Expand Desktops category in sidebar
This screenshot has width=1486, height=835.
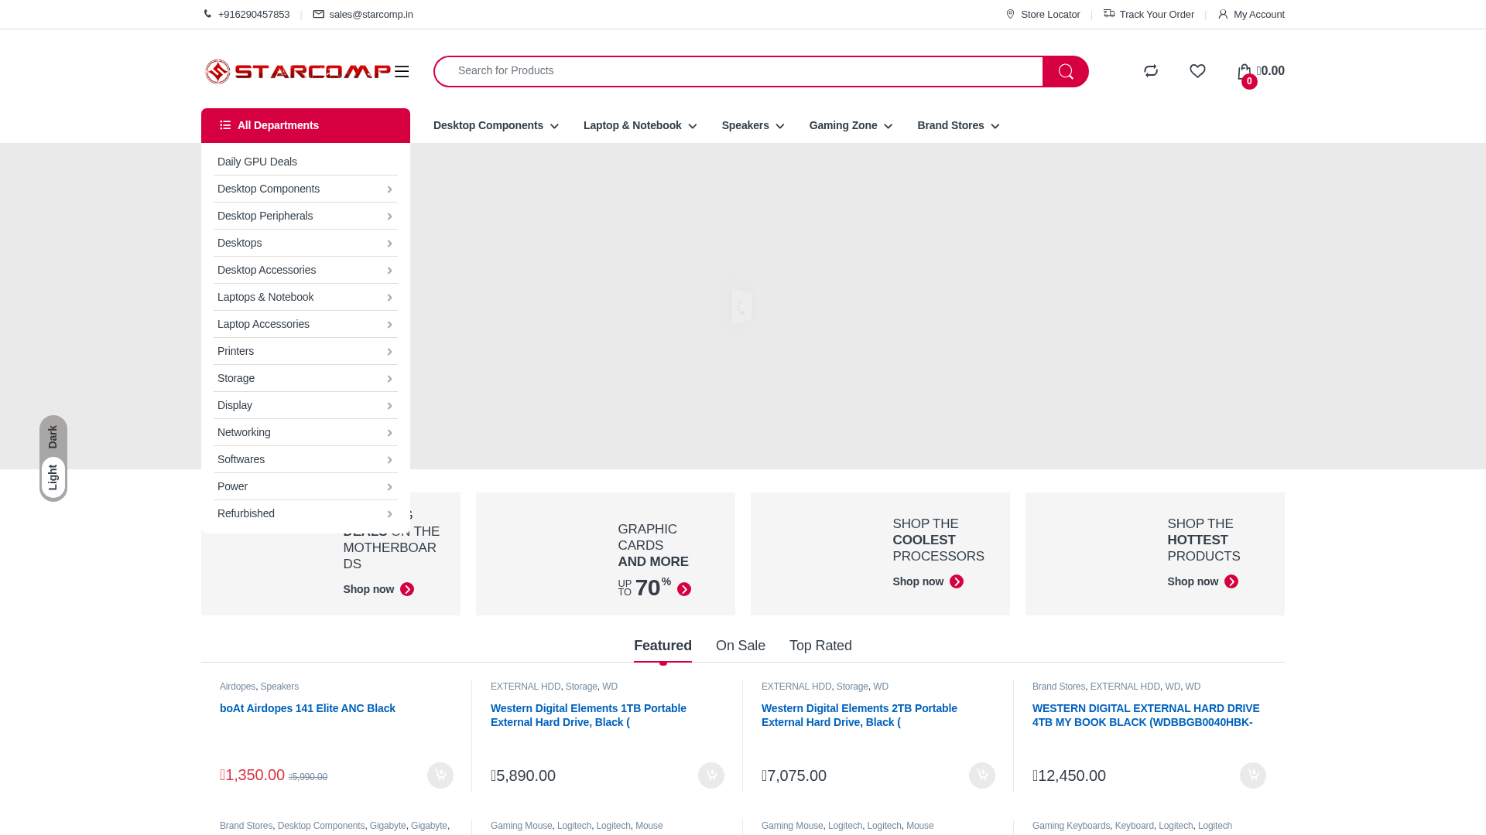click(306, 243)
